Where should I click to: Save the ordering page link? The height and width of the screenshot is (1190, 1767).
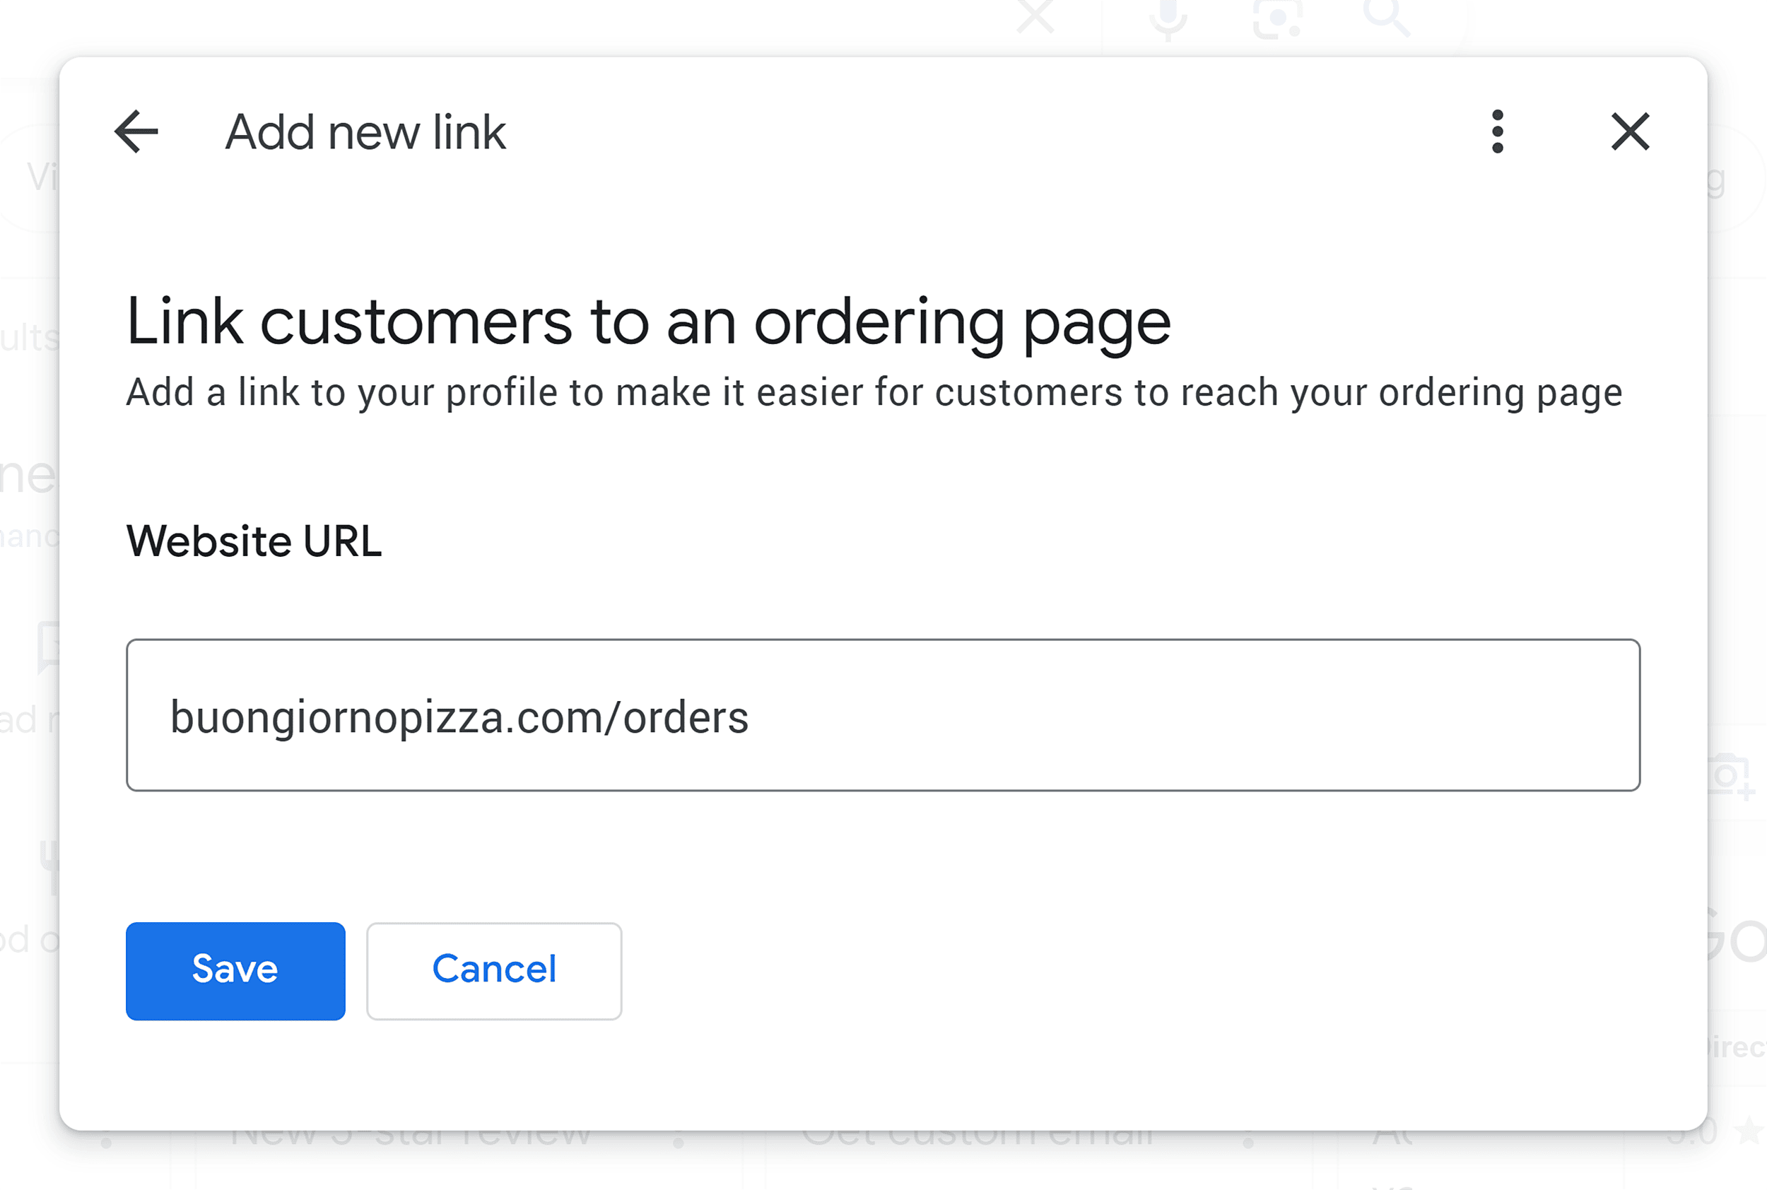point(235,971)
